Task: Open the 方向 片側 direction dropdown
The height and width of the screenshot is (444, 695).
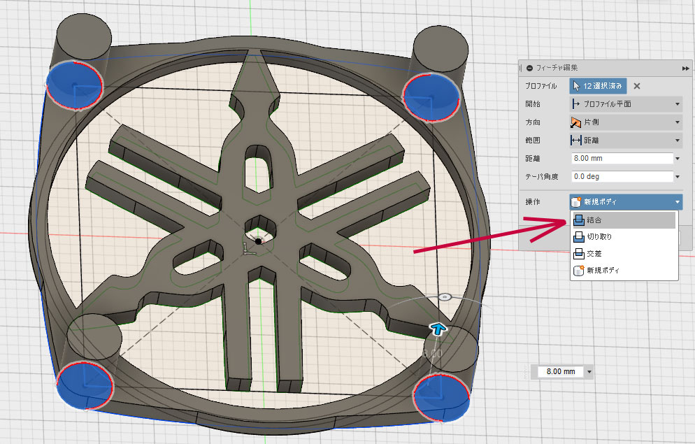Action: [x=625, y=122]
